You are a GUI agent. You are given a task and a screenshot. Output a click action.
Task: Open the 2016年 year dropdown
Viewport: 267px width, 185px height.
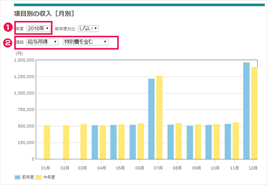coord(38,29)
